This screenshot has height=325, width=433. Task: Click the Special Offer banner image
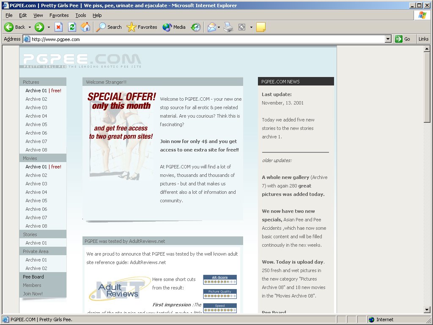[121, 135]
